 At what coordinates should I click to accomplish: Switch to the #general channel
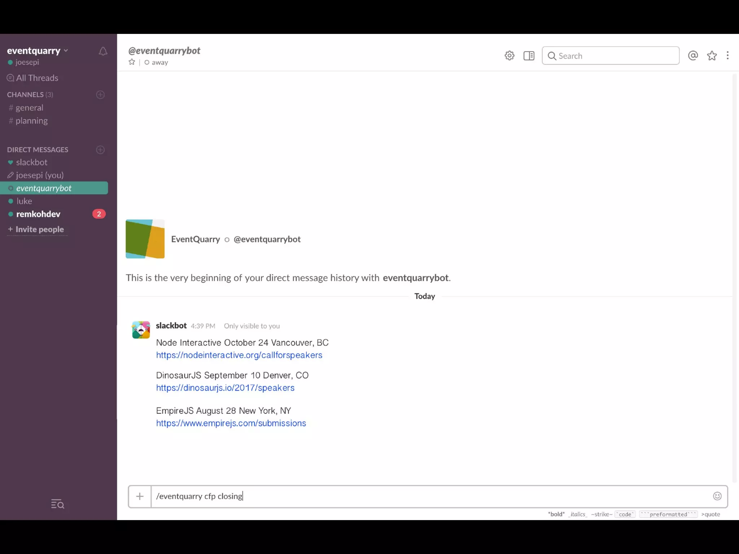pos(29,107)
